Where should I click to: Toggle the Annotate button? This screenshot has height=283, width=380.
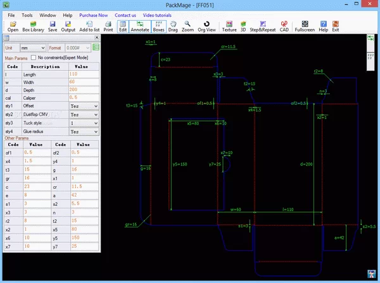coord(140,26)
